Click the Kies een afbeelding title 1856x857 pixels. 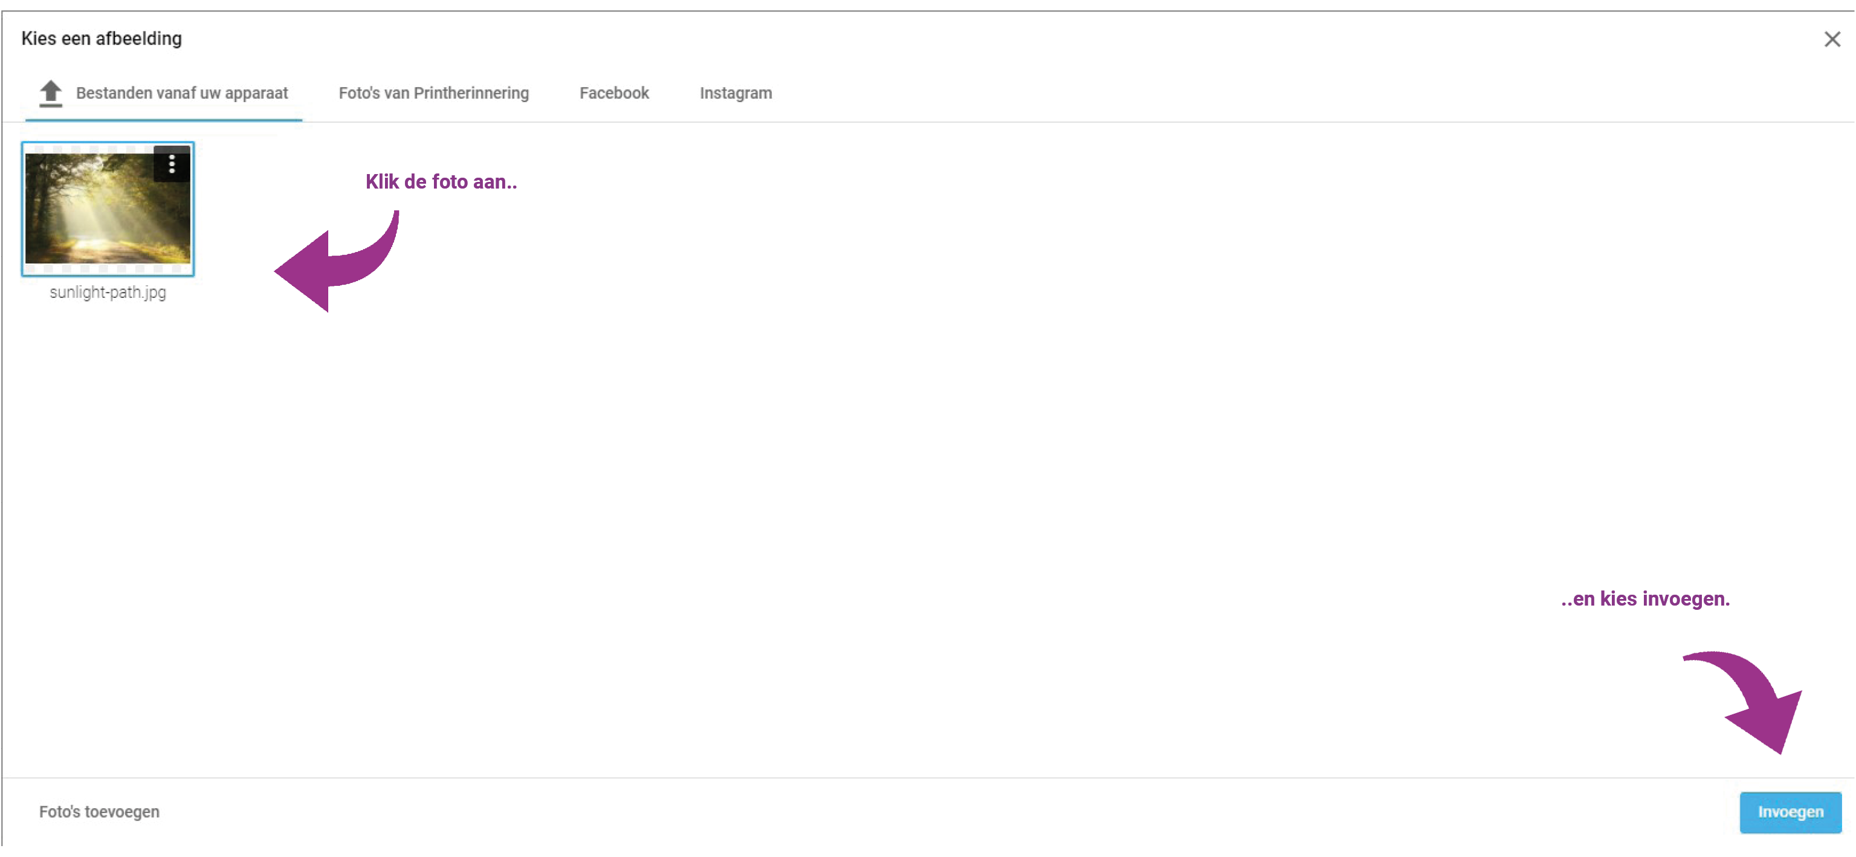point(102,38)
